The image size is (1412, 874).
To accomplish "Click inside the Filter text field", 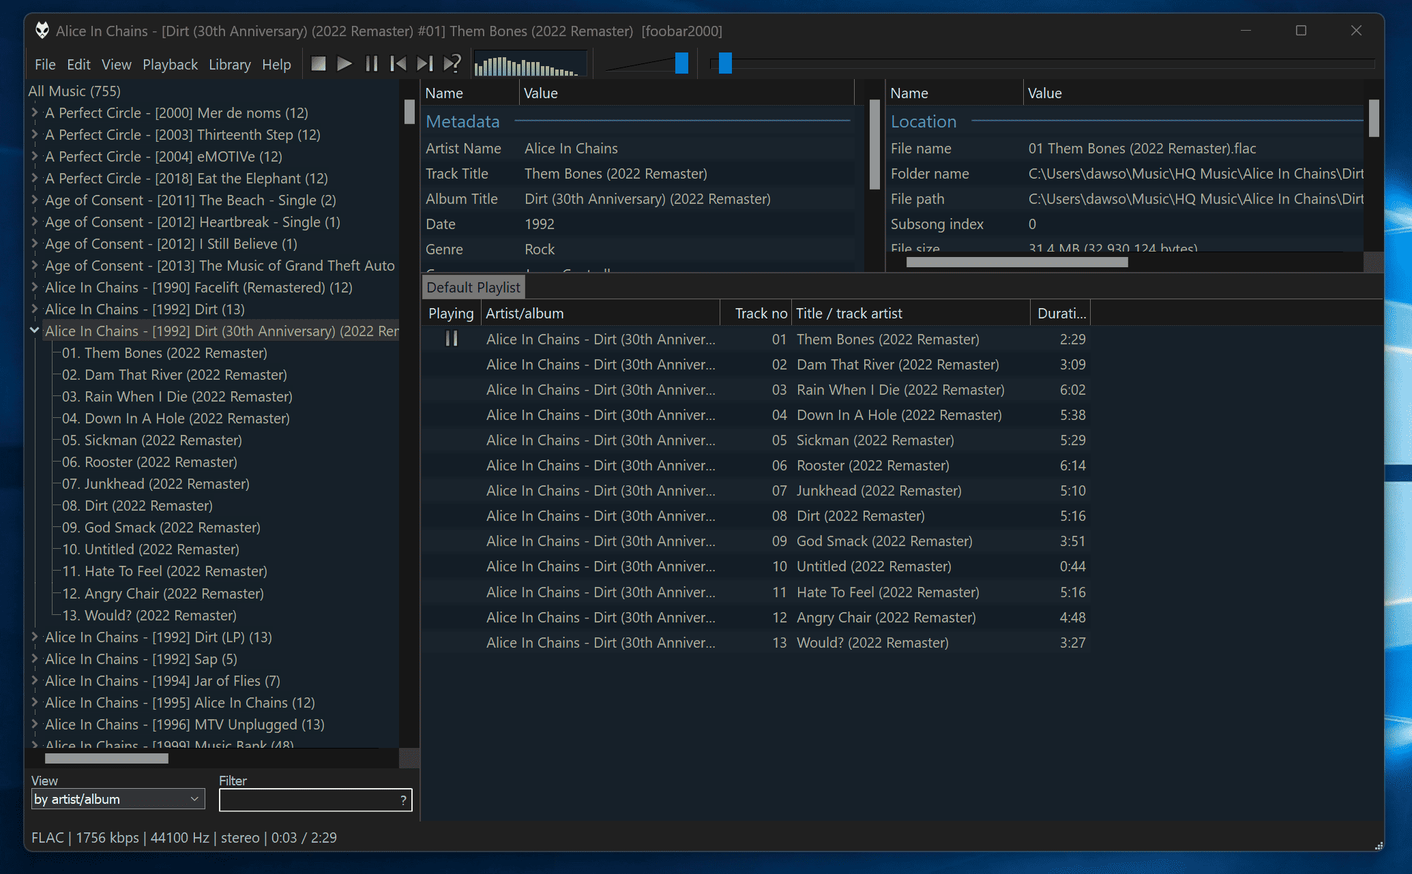I will pyautogui.click(x=307, y=800).
